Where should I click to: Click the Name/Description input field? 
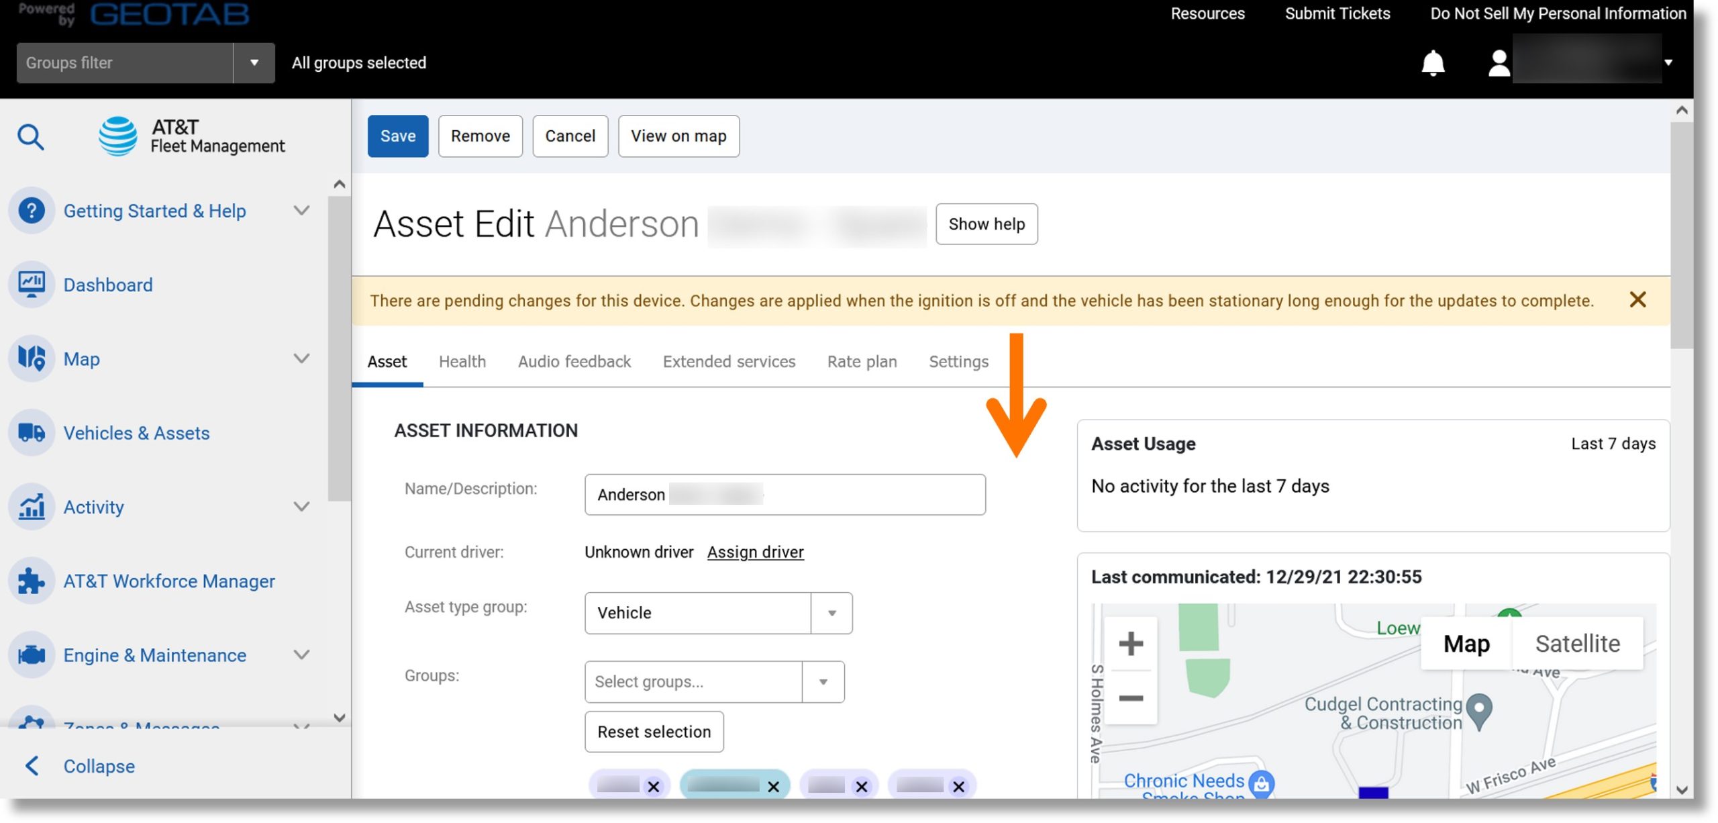785,493
